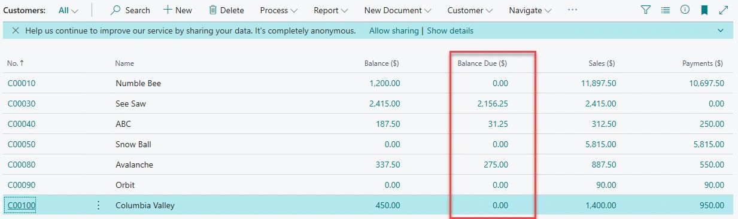Open ABC sales 312.50

[x=604, y=124]
